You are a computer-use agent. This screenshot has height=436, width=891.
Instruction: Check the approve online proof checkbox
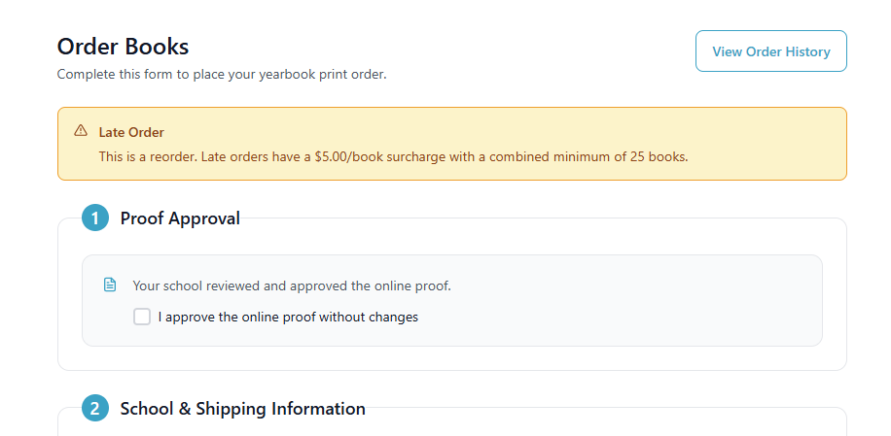[x=142, y=317]
